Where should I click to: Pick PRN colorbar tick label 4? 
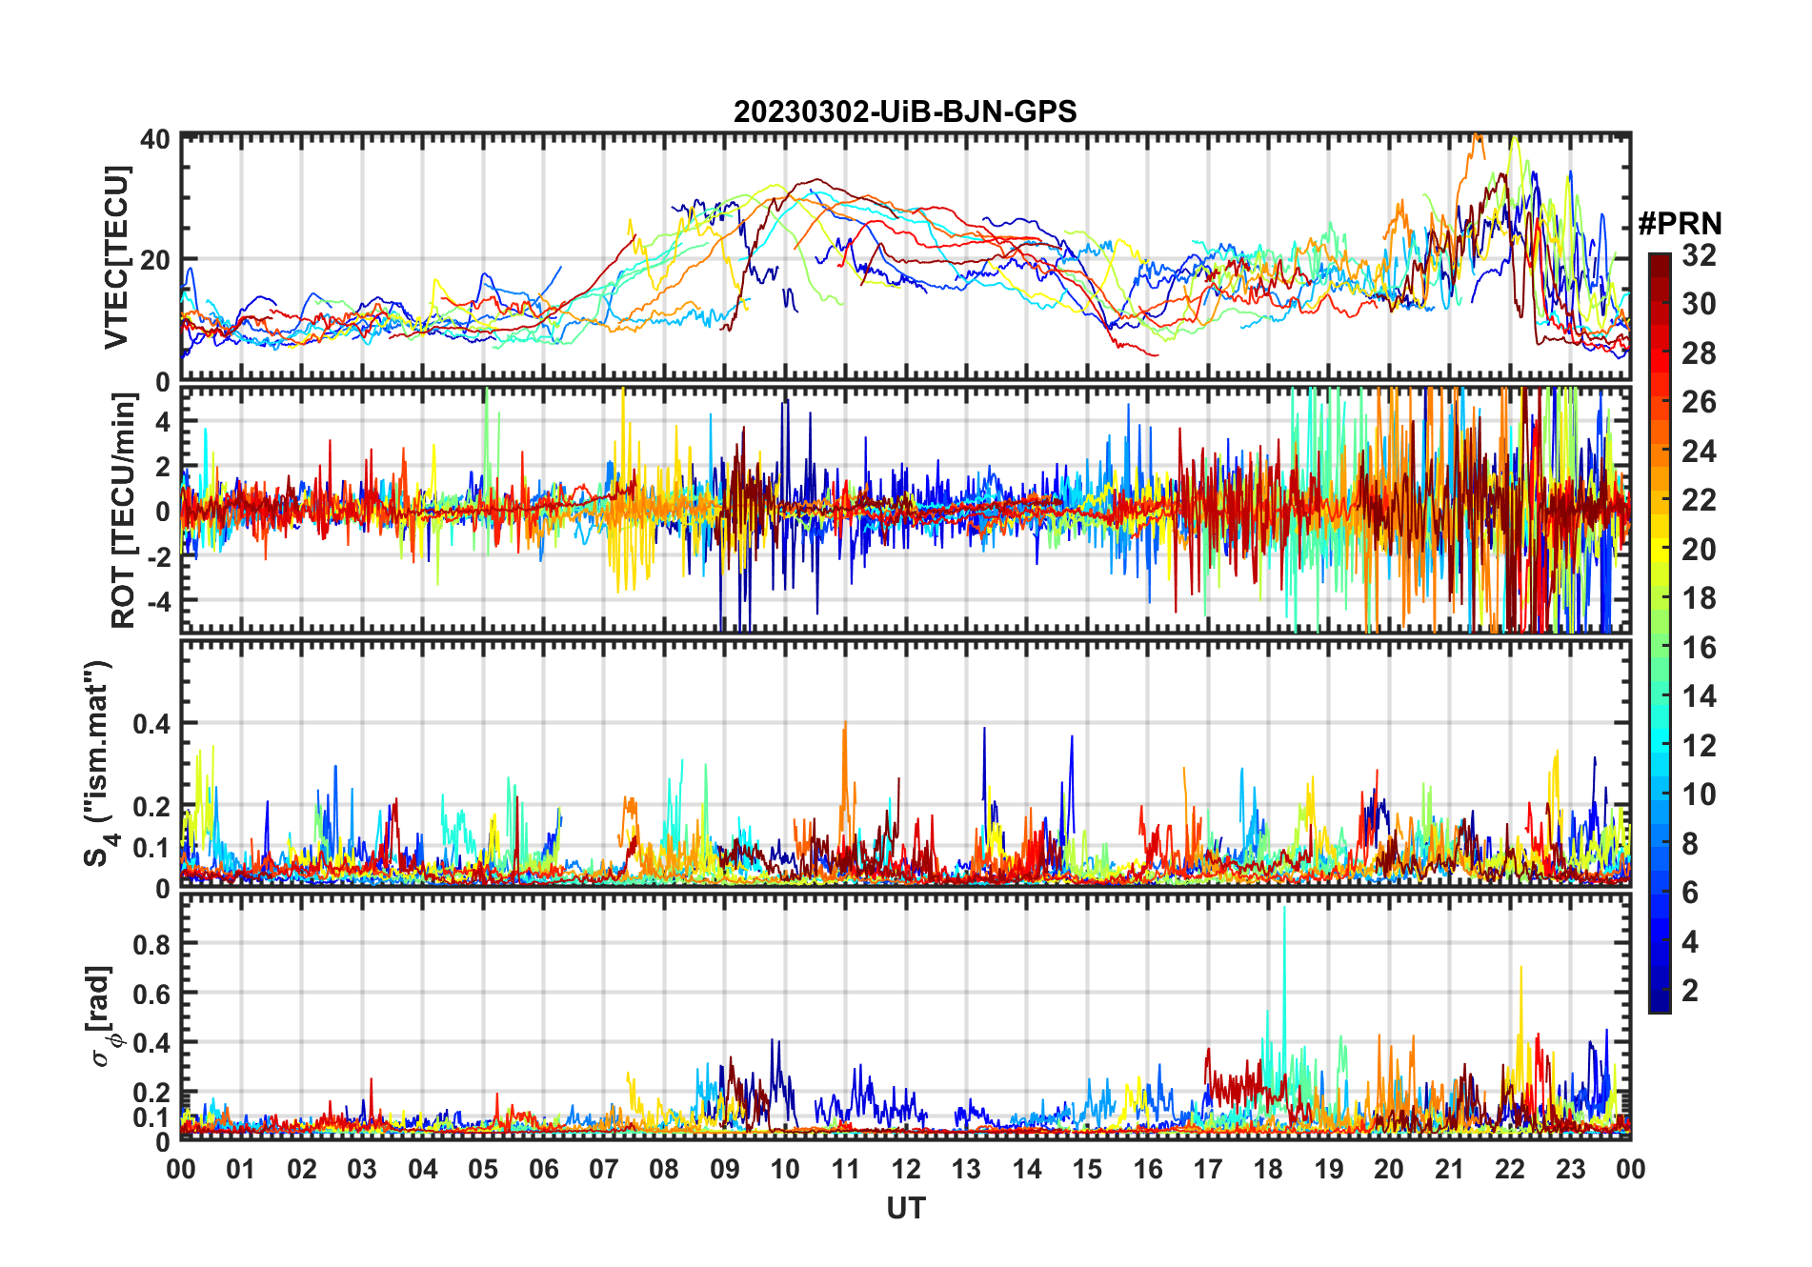pyautogui.click(x=1690, y=942)
